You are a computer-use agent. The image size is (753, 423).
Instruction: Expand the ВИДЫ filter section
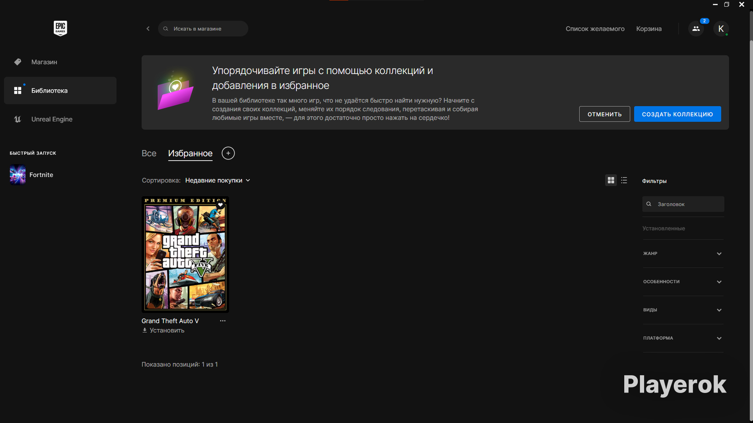[x=683, y=310]
